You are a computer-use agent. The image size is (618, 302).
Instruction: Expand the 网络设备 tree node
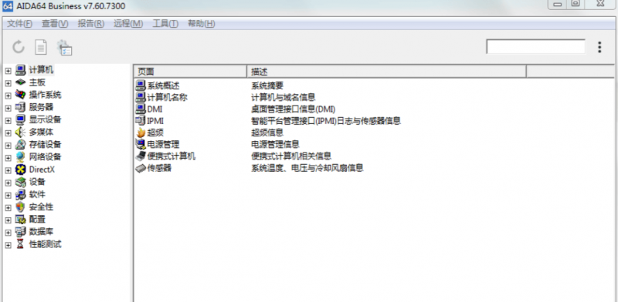8,158
